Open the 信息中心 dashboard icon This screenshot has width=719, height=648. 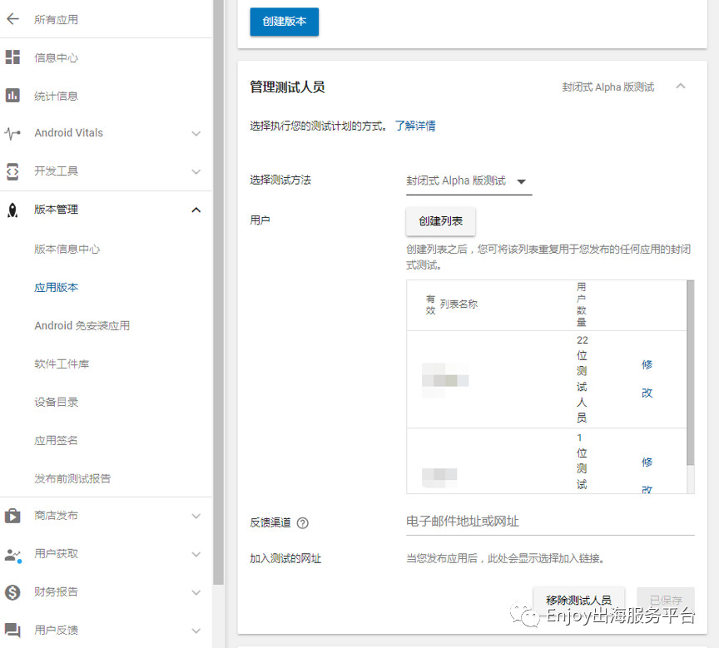tap(12, 57)
